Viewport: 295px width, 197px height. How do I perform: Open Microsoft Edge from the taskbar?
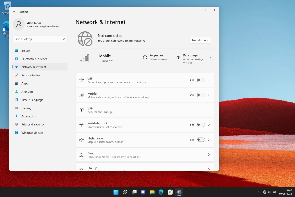click(161, 192)
